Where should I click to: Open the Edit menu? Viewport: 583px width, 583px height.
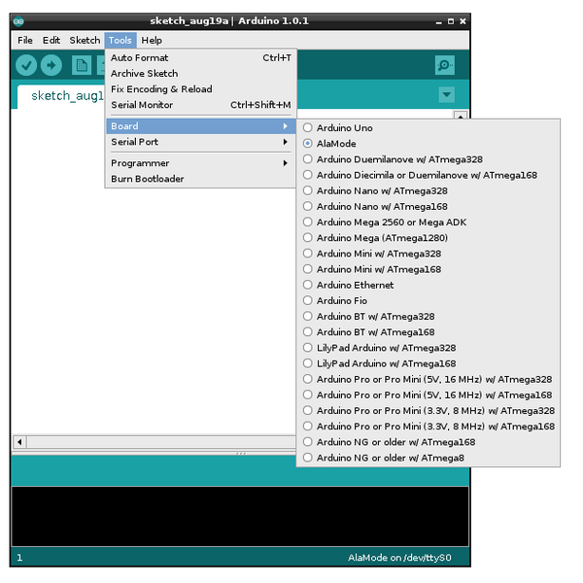[x=51, y=40]
